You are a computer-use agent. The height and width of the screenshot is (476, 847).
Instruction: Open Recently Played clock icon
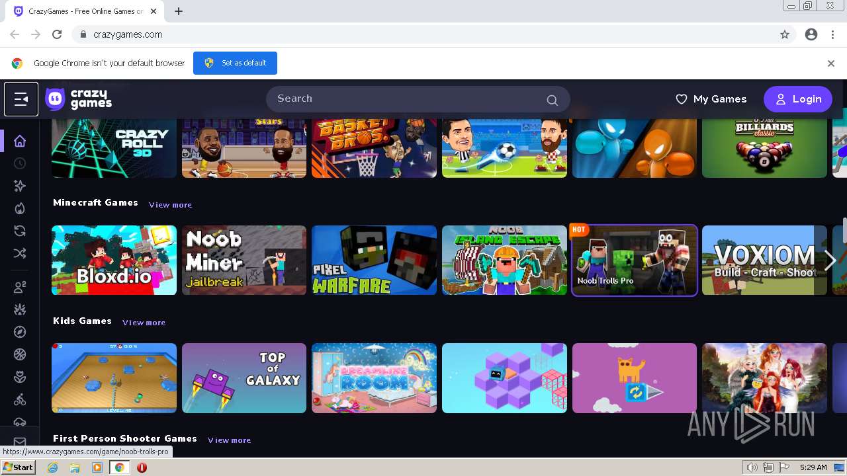coord(20,163)
